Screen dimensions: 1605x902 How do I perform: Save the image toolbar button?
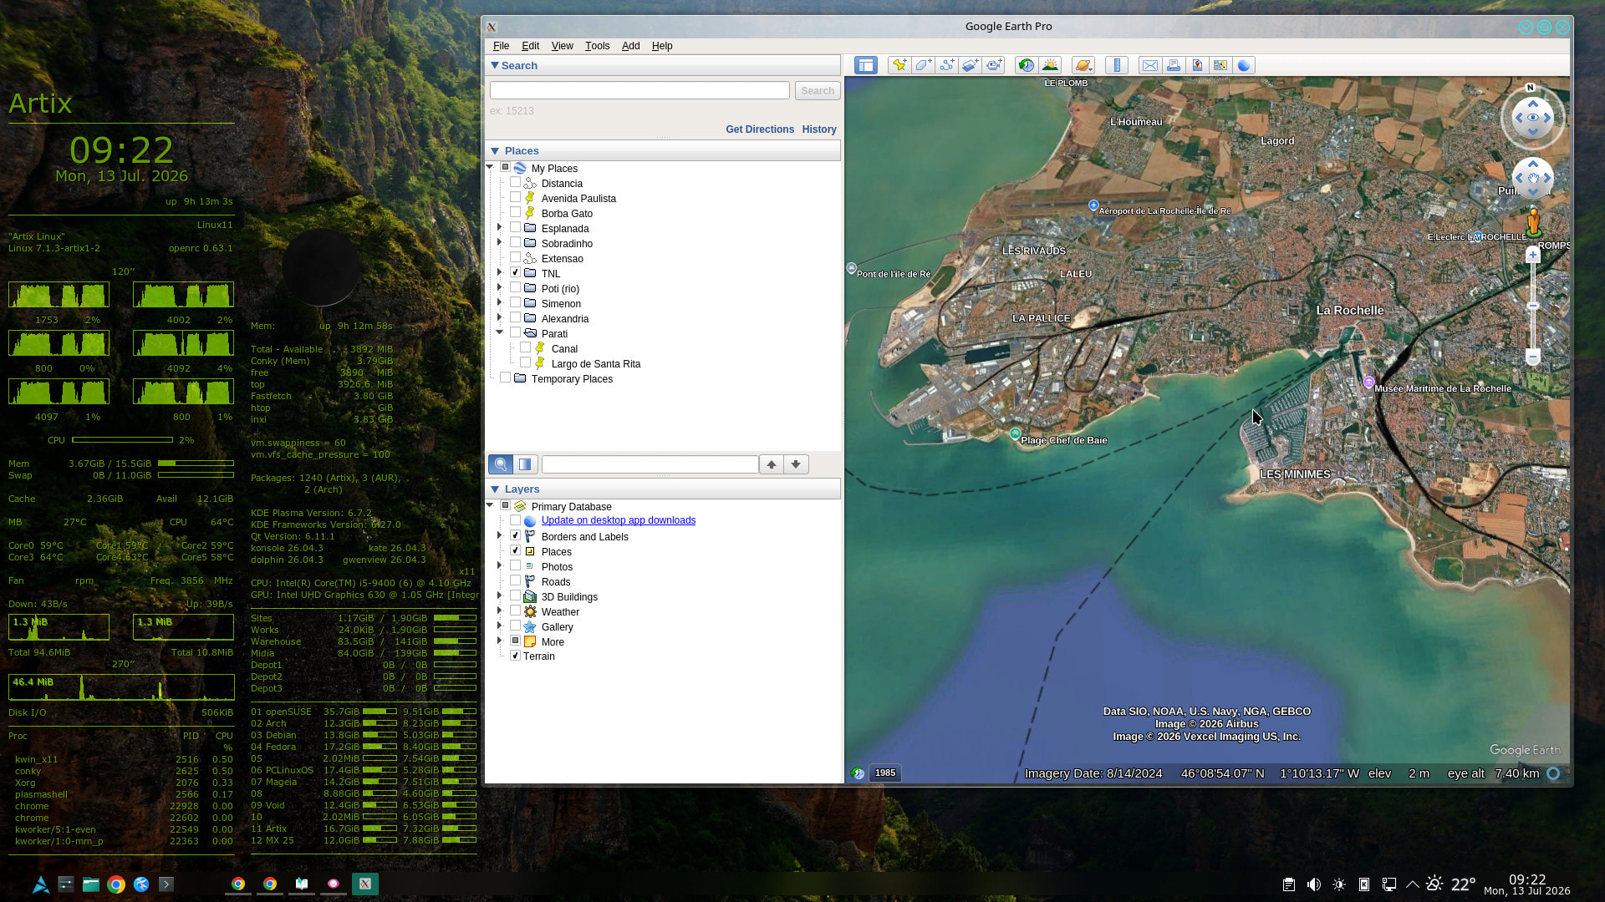coord(1197,65)
